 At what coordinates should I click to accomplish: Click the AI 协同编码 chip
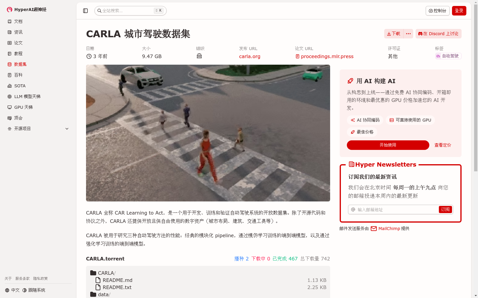(365, 120)
